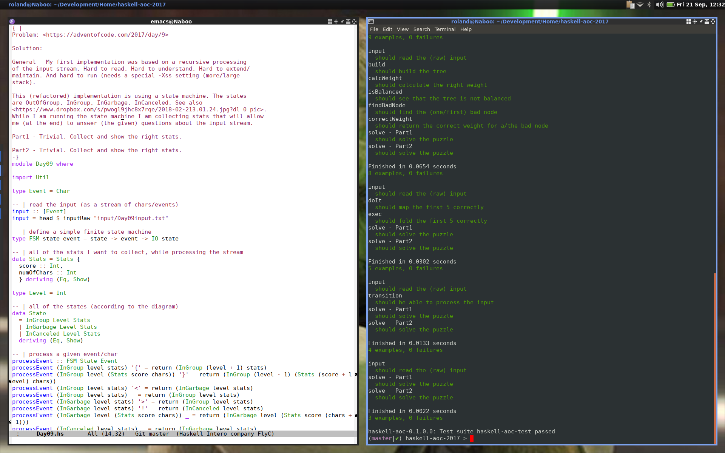Click 'should build the tree' in the terminal
This screenshot has width=725, height=453.
(410, 71)
